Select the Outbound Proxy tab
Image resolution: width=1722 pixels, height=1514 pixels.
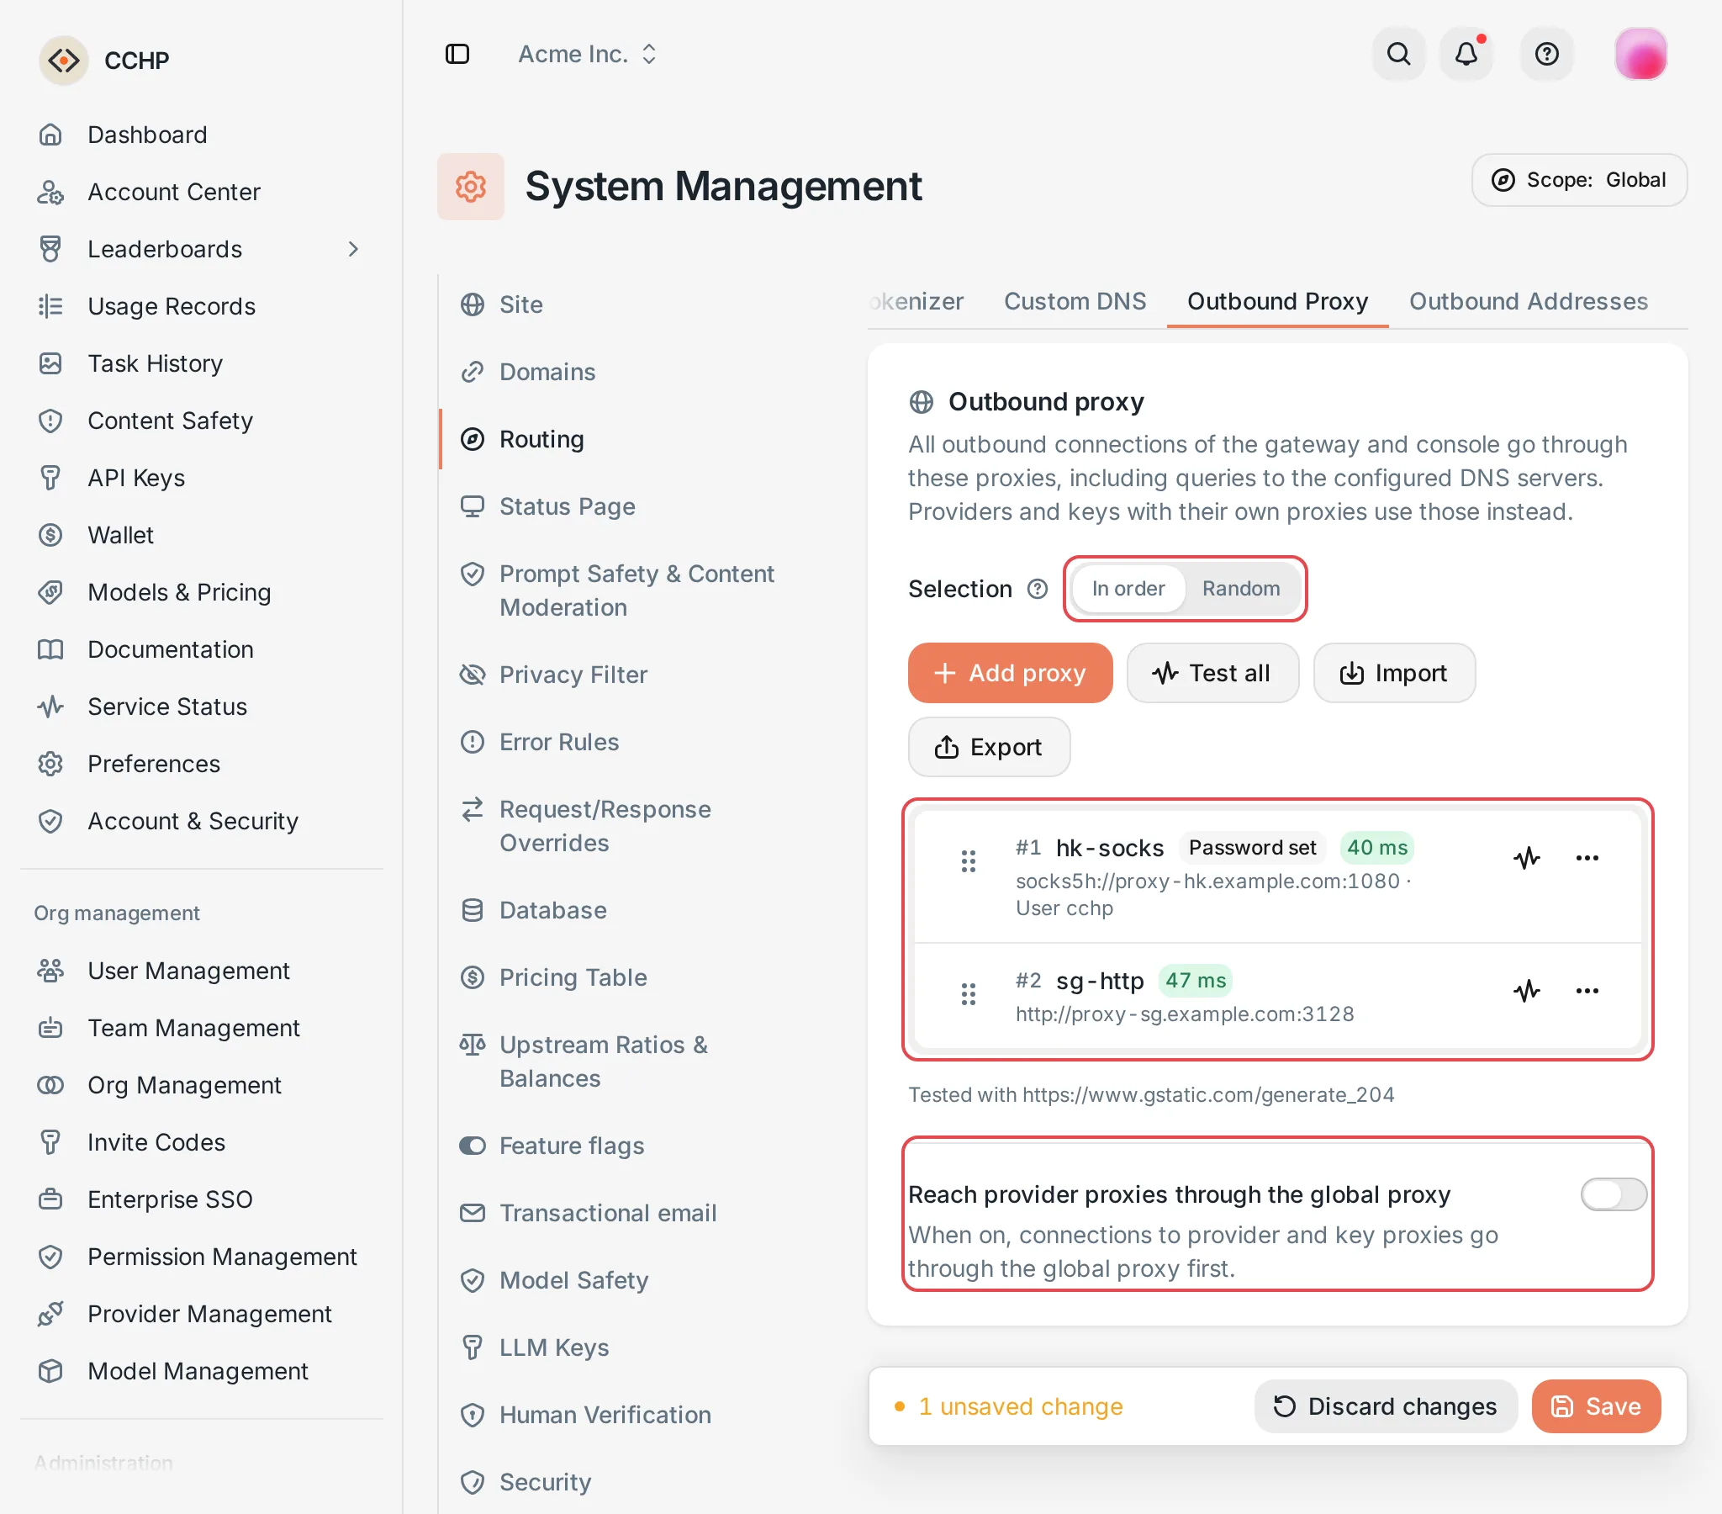click(x=1276, y=301)
